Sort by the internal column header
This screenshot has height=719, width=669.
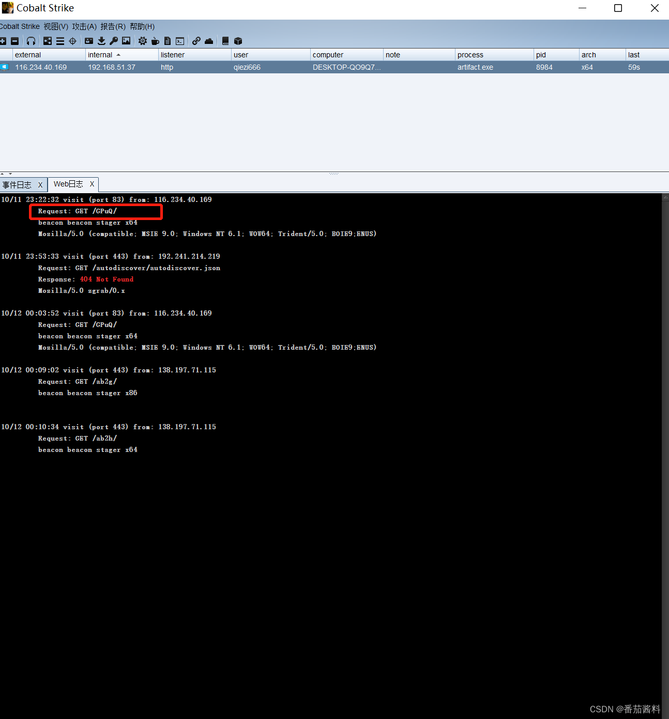coord(122,55)
